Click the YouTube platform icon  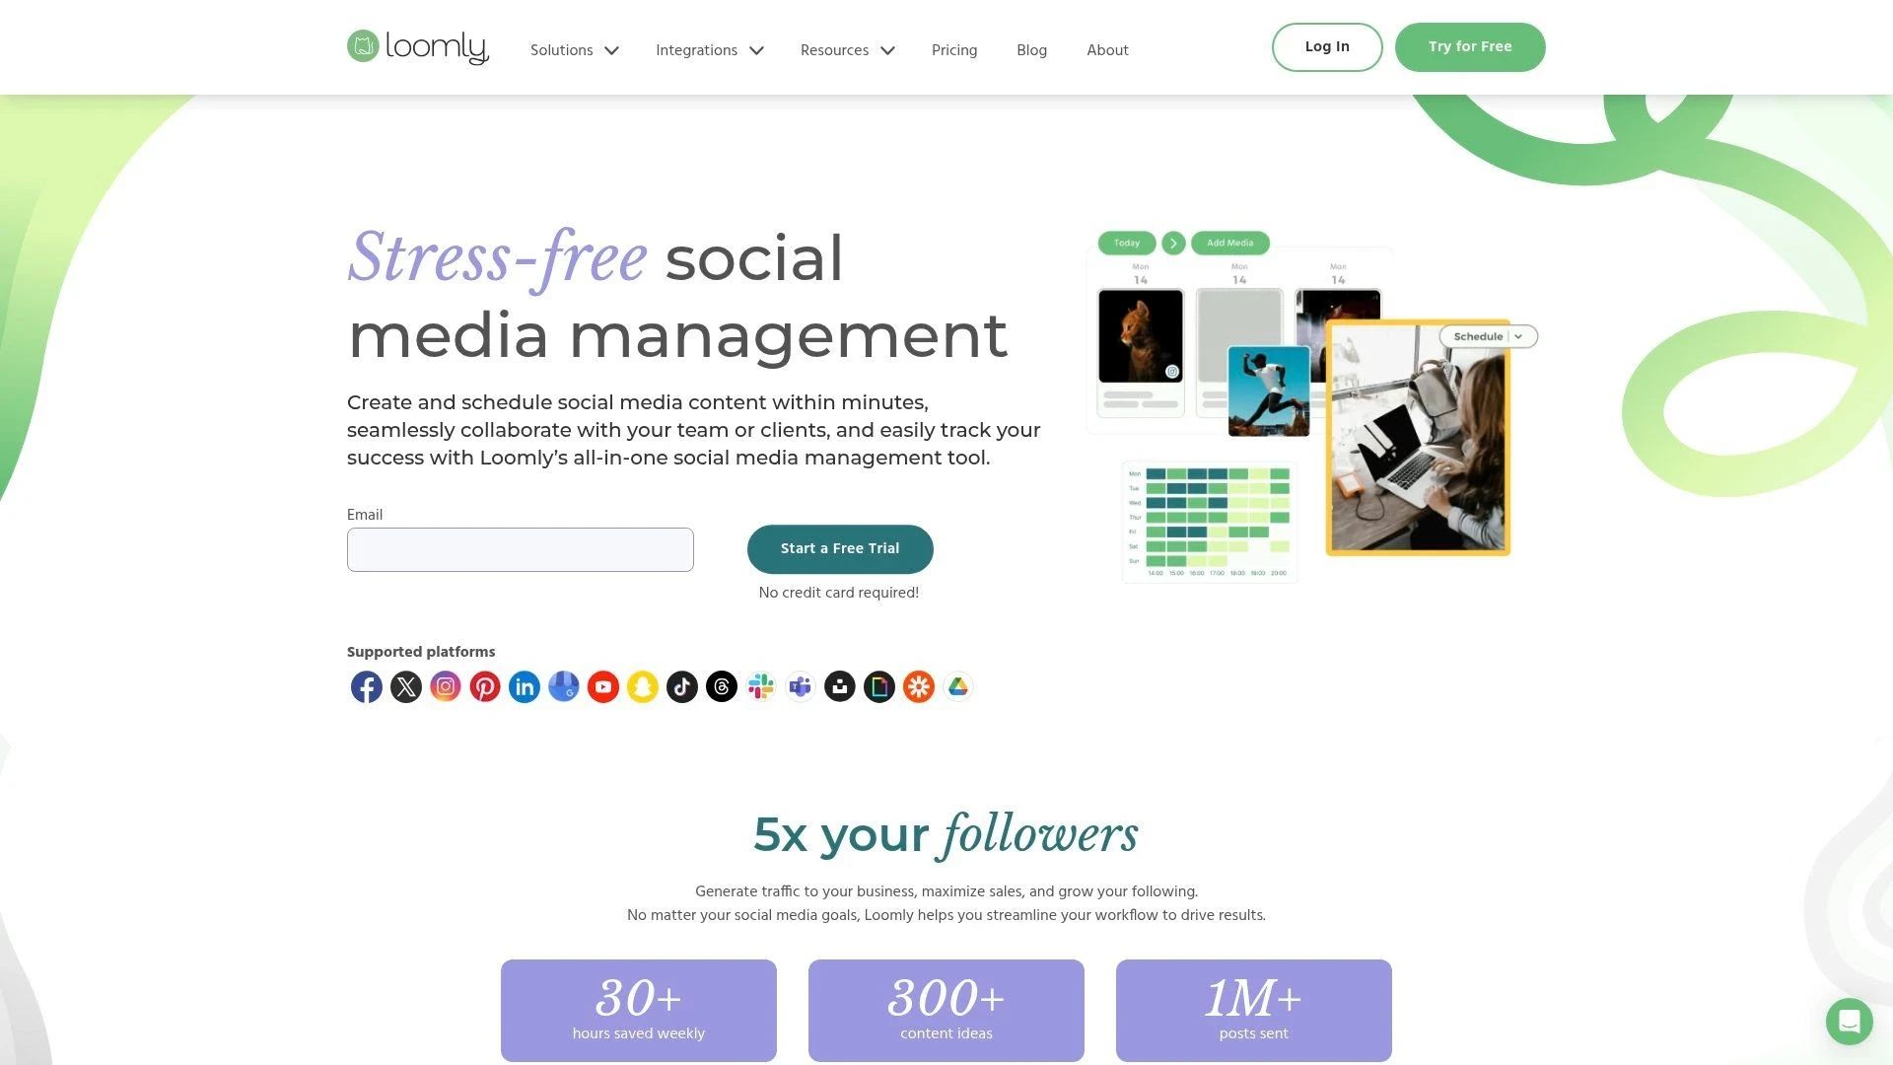(602, 685)
